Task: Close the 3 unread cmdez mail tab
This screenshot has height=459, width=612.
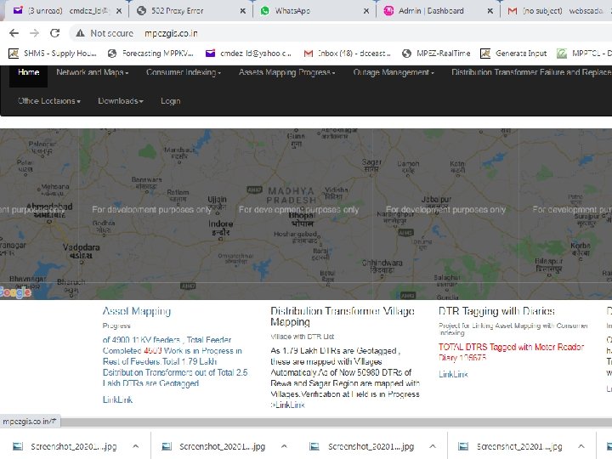Action: coord(119,11)
